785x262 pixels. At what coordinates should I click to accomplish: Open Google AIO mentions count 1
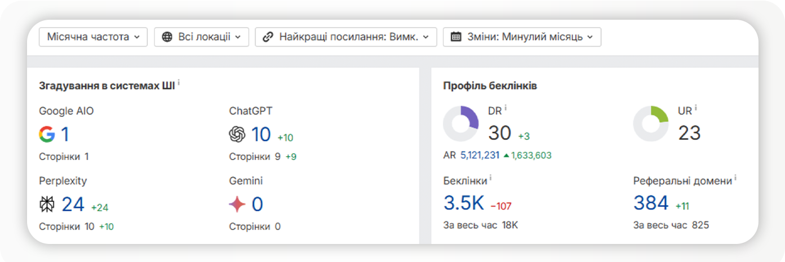point(65,134)
